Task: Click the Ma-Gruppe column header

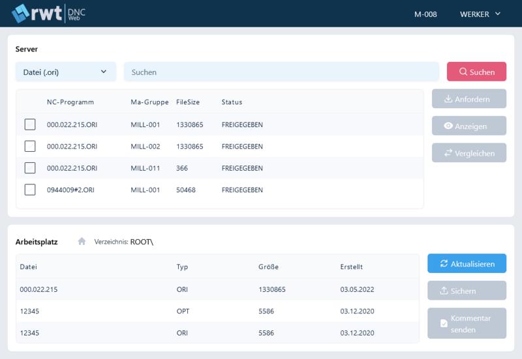Action: coord(149,102)
